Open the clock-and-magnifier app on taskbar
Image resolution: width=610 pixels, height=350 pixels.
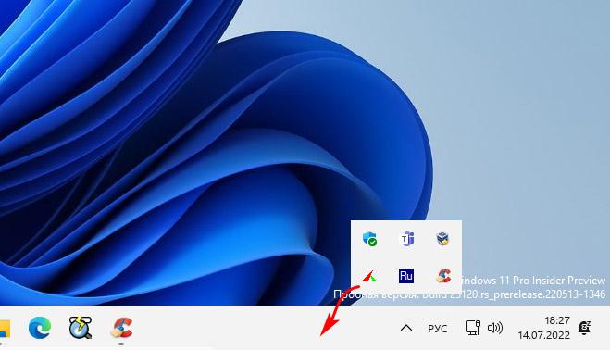81,328
